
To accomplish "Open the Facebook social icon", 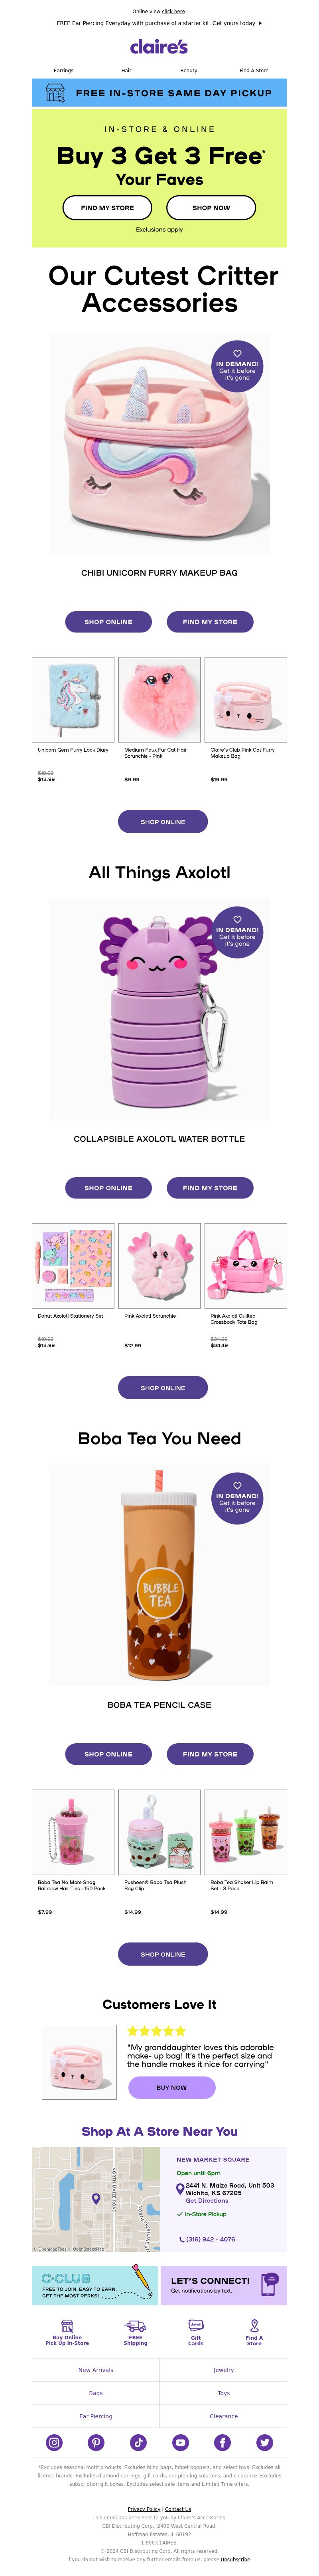I will pos(222,2441).
